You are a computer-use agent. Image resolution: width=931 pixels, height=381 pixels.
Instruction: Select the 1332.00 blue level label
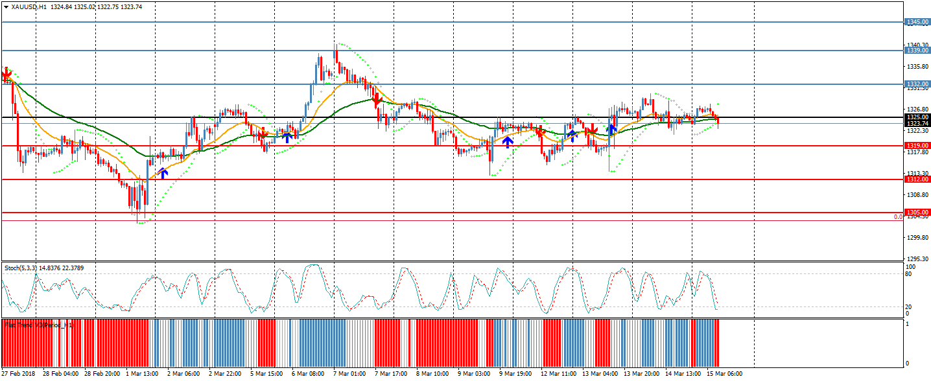pyautogui.click(x=917, y=84)
